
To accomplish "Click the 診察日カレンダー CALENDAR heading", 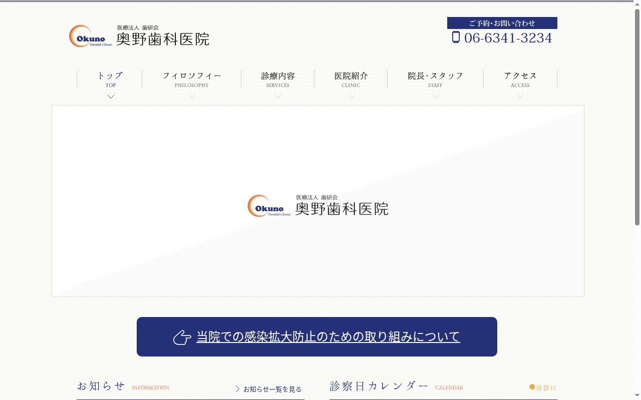I will click(x=396, y=386).
